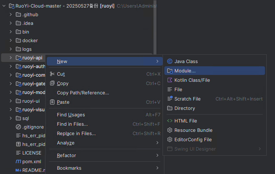
Task: Expand the sql folder arrow
Action: (x=11, y=118)
